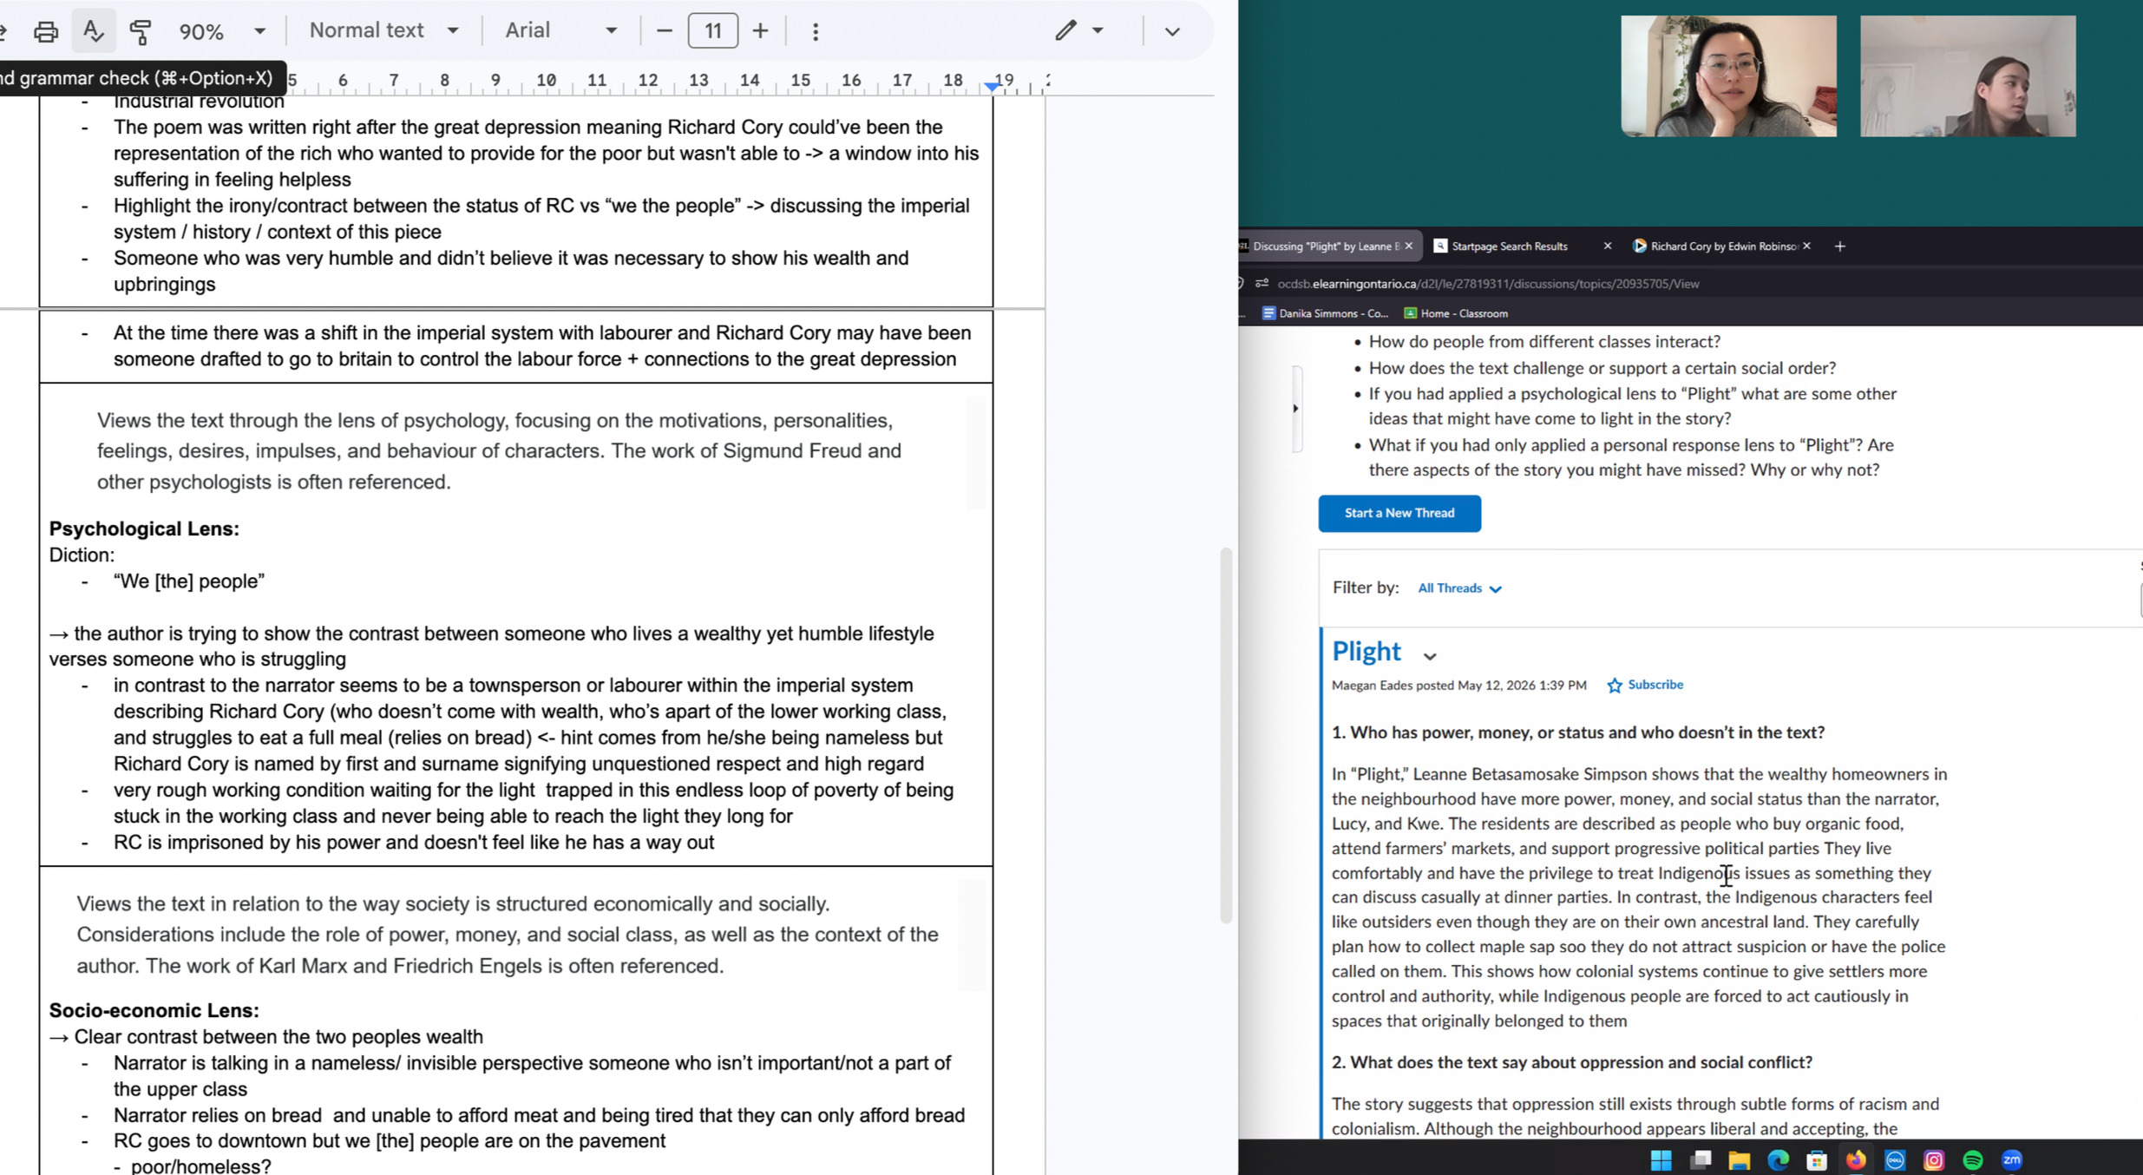Switch to Startpage Search Results tab
Screen dimensions: 2143x1175
tap(1510, 246)
